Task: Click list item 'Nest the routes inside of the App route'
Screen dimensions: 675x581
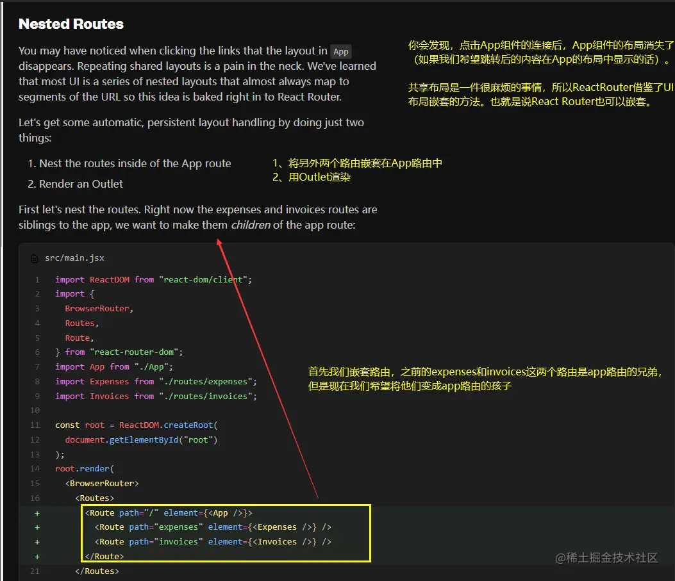Action: 135,163
